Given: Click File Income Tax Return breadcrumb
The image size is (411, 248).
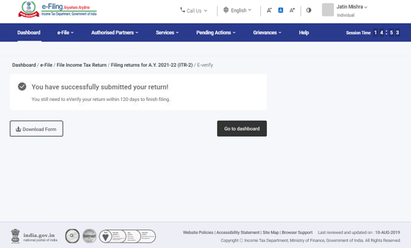Looking at the screenshot, I should 82,65.
